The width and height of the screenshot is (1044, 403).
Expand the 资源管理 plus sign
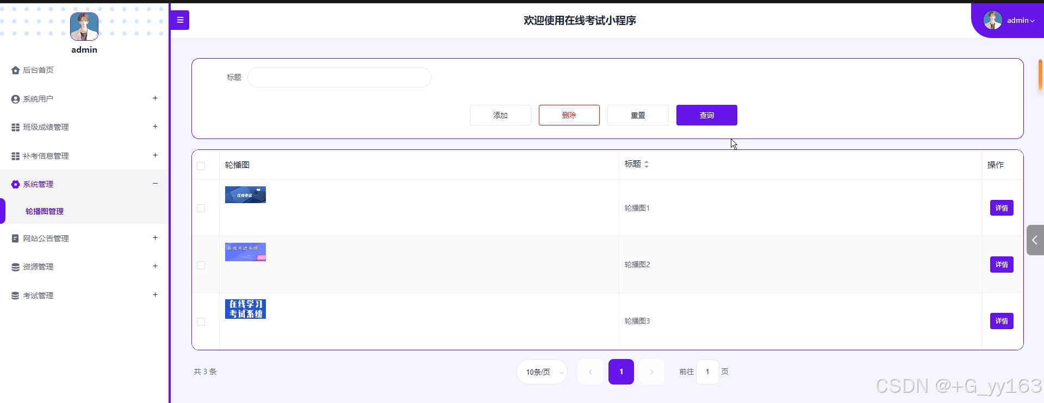[x=155, y=266]
